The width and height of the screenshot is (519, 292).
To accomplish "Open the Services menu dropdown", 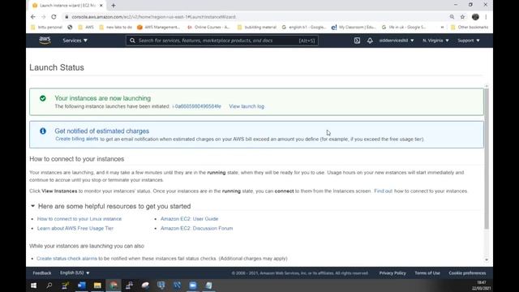I will click(75, 41).
